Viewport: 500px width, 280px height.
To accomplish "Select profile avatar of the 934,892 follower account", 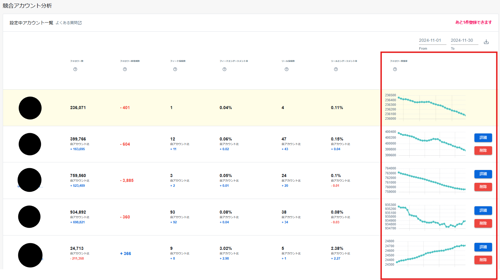I will 29,217.
